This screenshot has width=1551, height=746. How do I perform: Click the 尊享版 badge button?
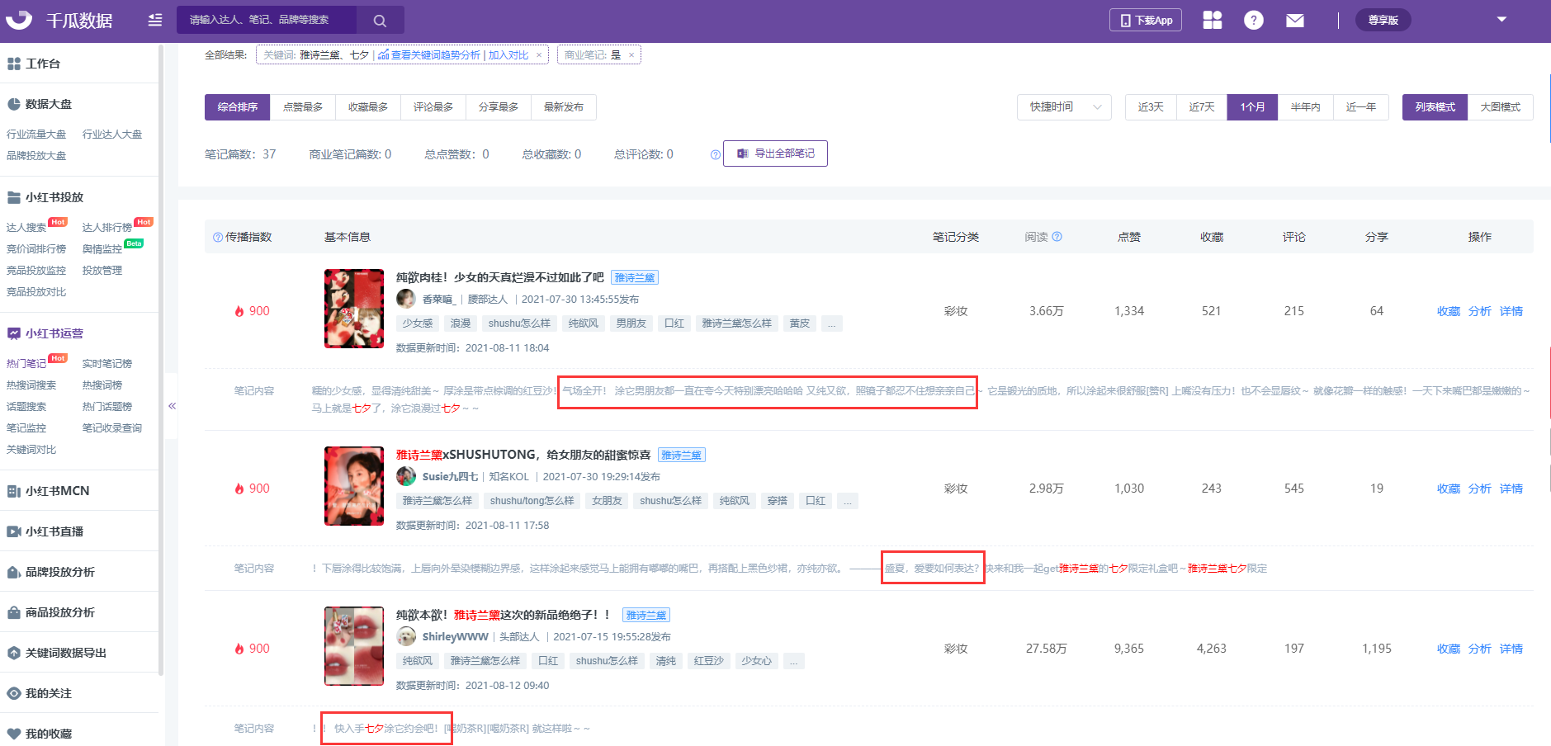pyautogui.click(x=1383, y=20)
